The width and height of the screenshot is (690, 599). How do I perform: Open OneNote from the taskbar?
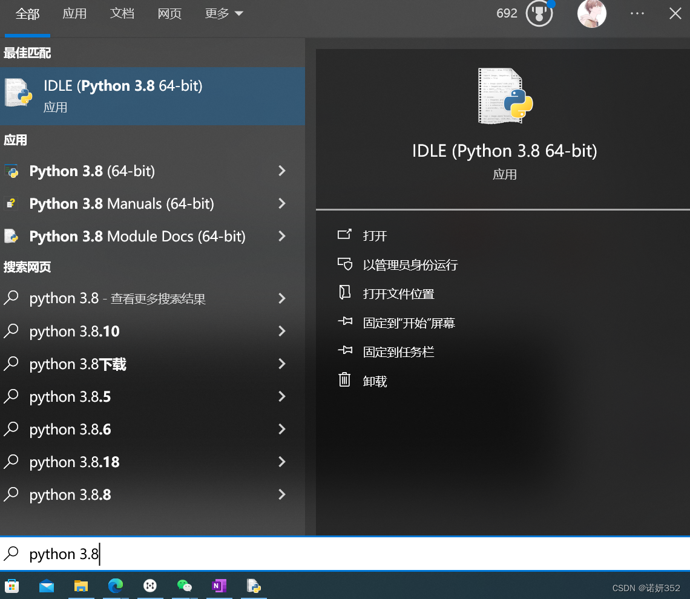click(219, 586)
